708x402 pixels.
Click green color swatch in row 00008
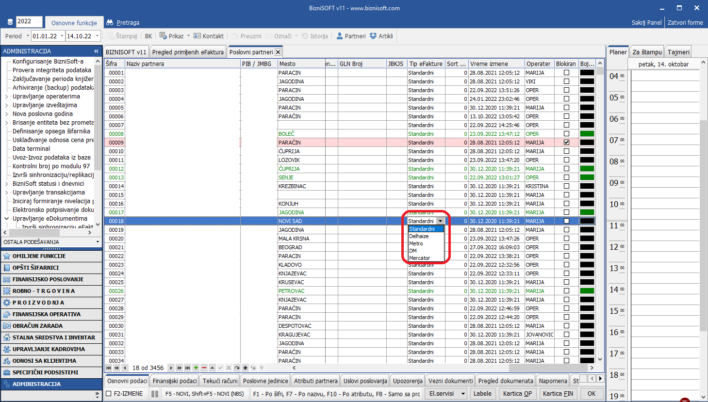coord(587,134)
